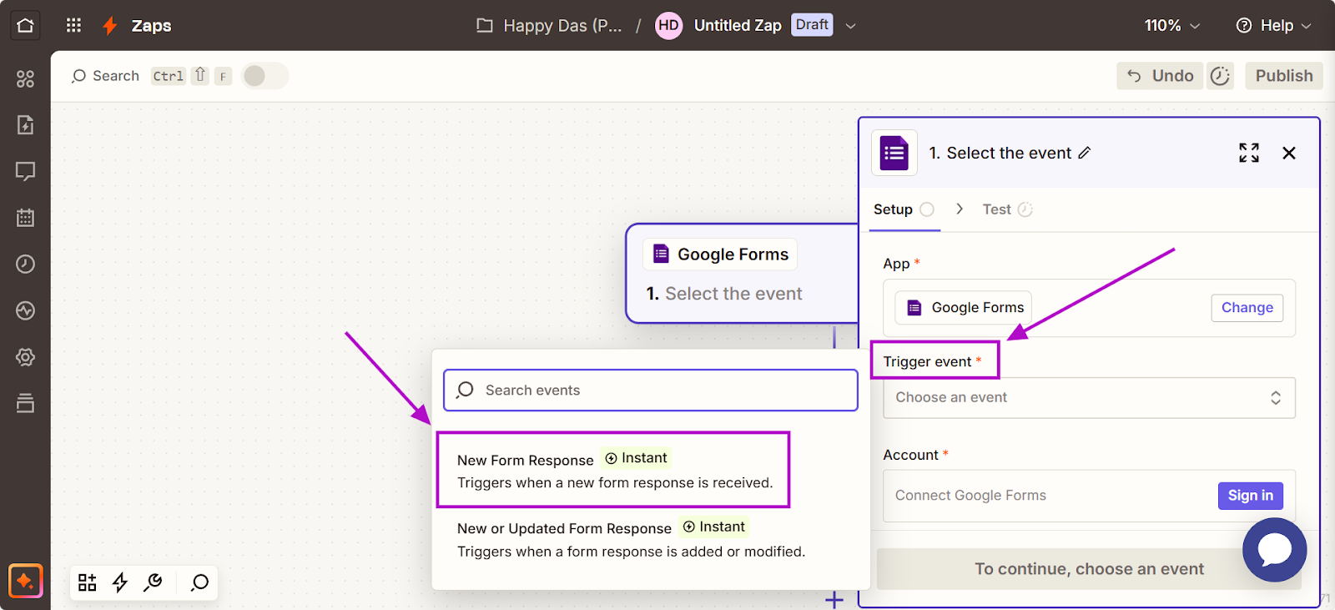Close the step setup panel
The image size is (1335, 610).
pos(1289,153)
